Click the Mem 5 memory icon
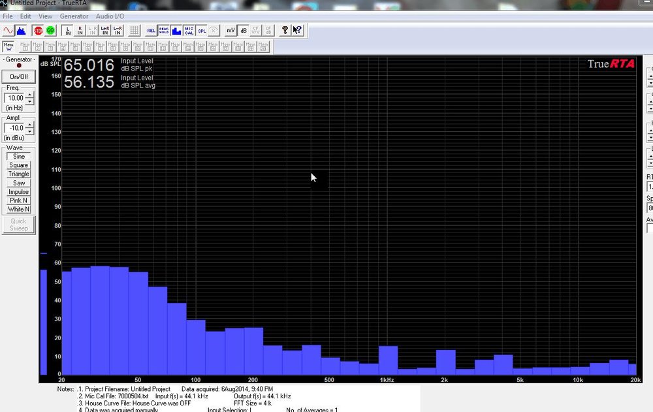 pyautogui.click(x=75, y=46)
